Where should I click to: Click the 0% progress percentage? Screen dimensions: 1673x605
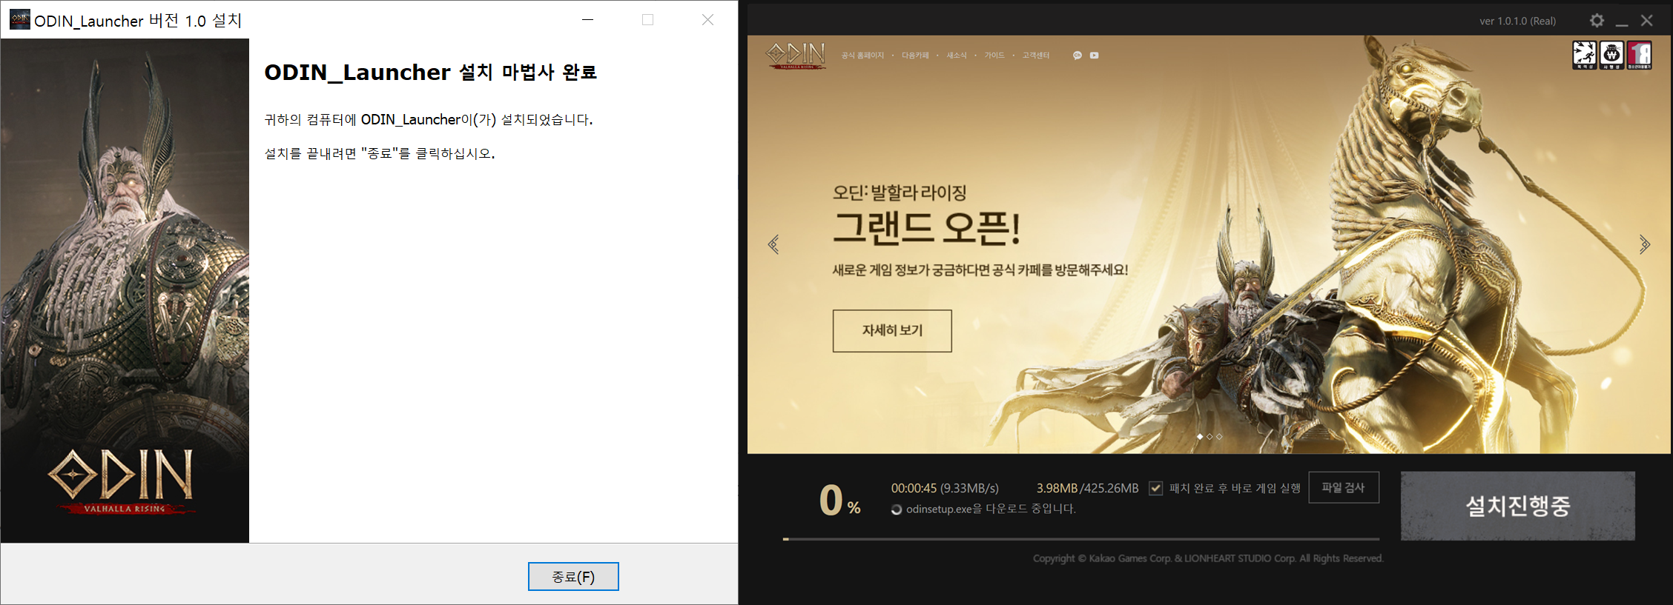click(x=839, y=501)
